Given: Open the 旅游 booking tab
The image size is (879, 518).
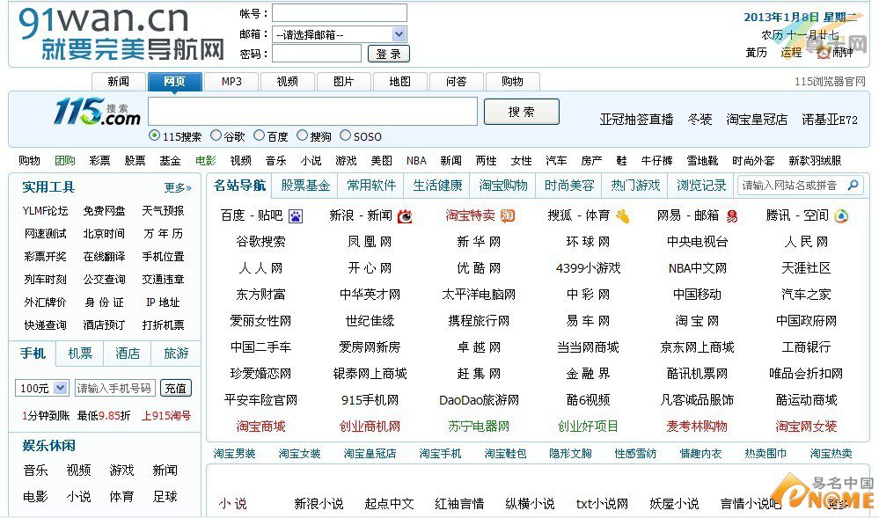Looking at the screenshot, I should coord(176,354).
